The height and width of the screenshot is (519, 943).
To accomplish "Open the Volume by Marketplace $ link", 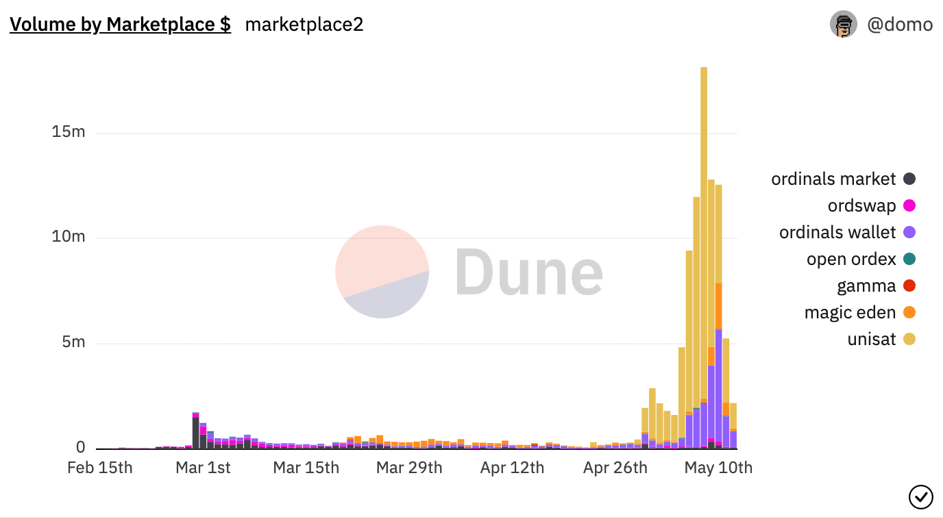I will (x=120, y=25).
